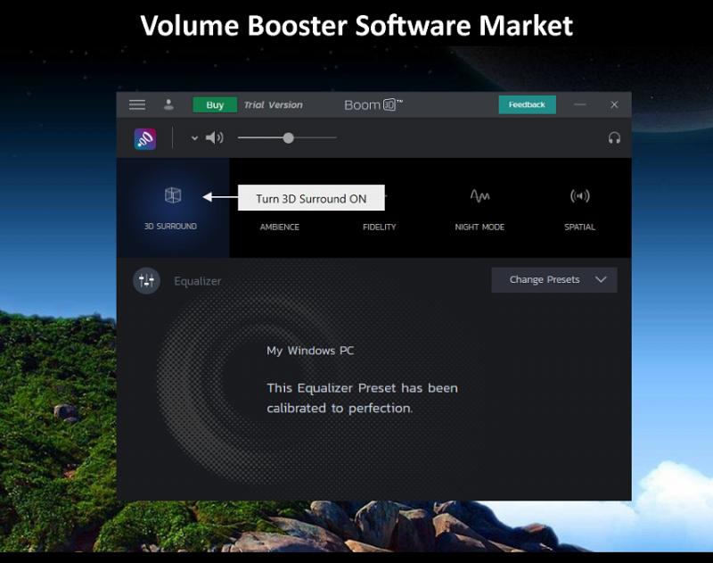Send feedback via the Feedback button

[x=527, y=104]
